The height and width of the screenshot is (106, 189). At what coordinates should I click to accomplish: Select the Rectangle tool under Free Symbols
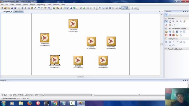coord(181,42)
